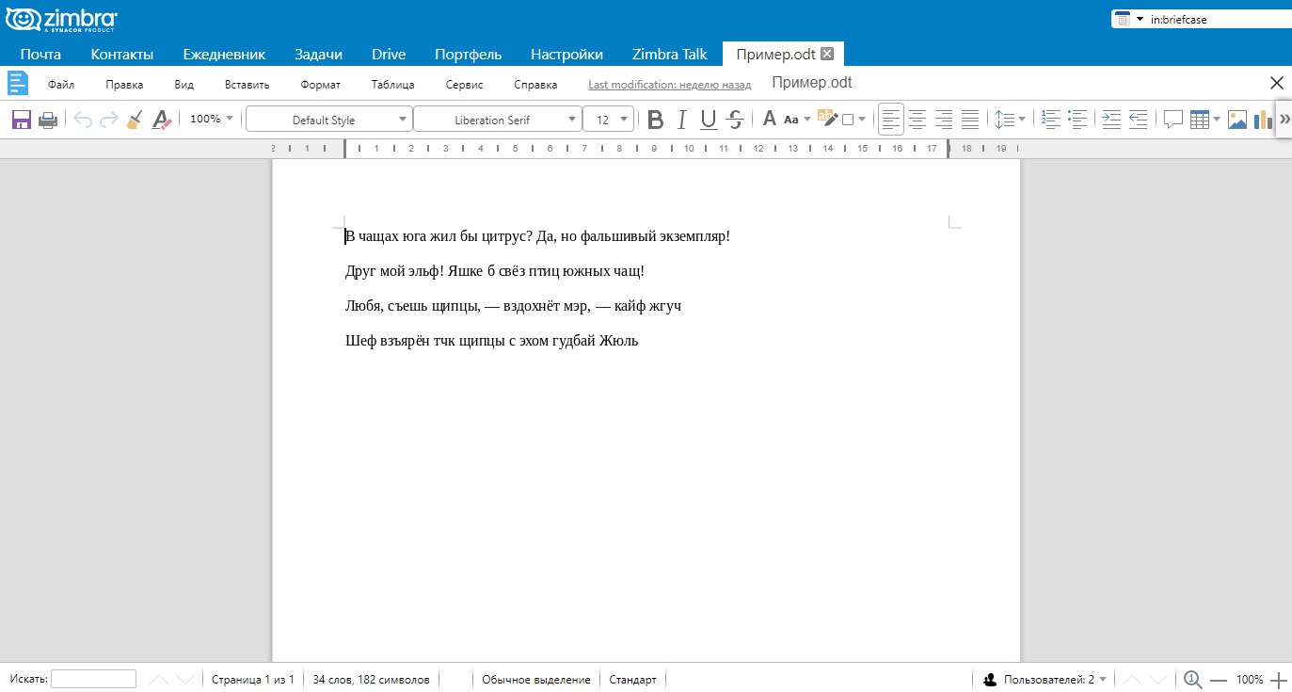Switch to the Ежедневник tab

click(224, 54)
